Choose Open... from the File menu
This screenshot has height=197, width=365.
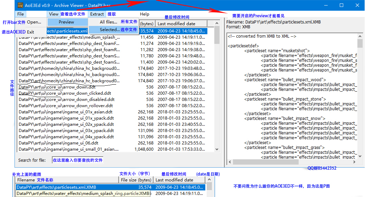pos(34,22)
